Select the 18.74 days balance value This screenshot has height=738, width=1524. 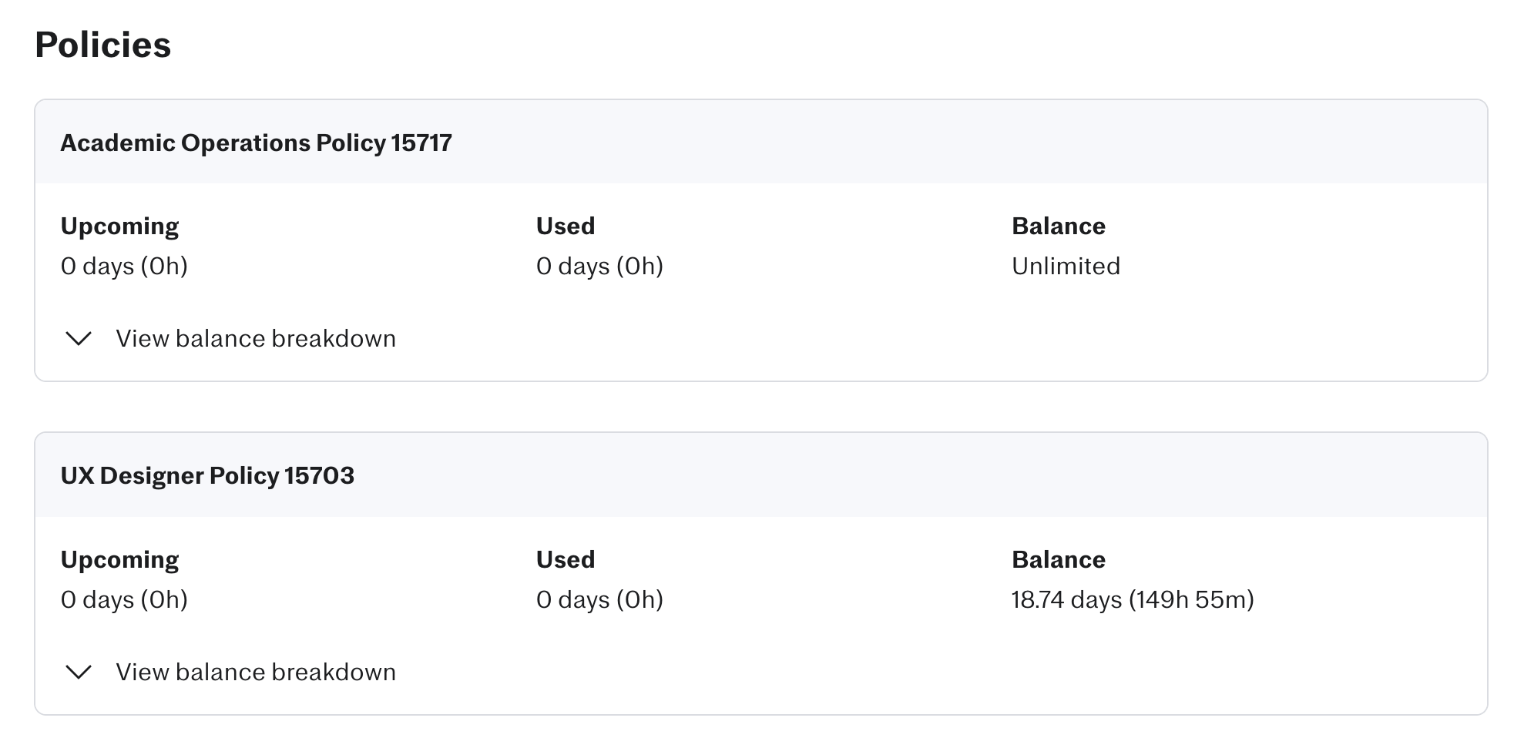1132,600
